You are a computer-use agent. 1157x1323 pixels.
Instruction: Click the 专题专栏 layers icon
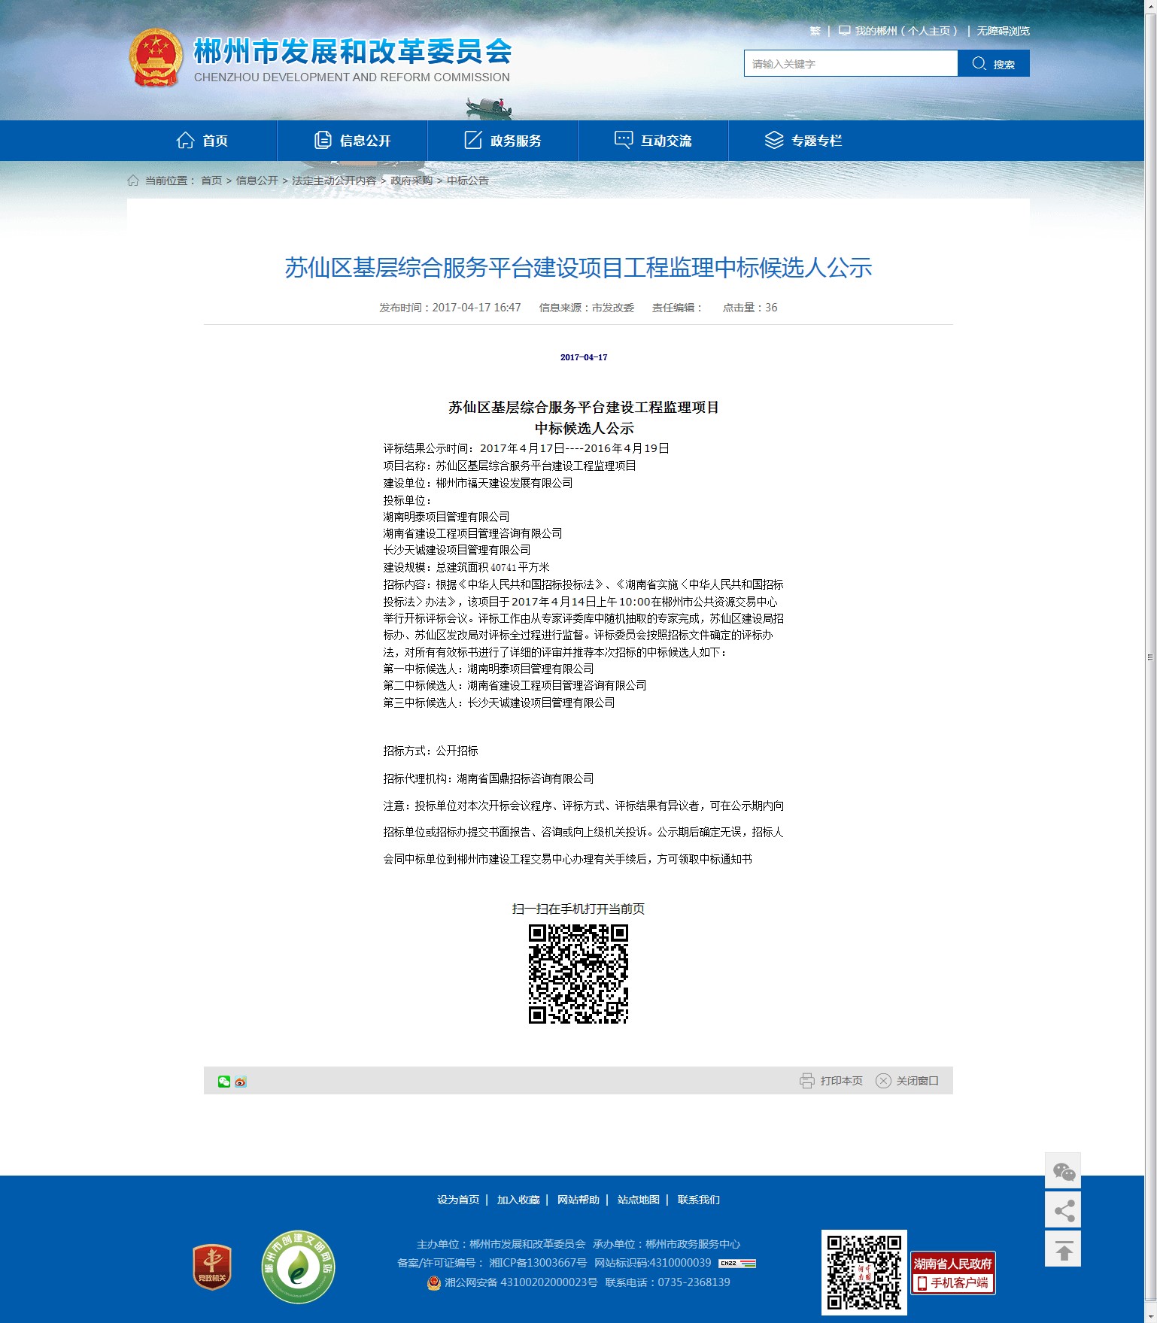click(774, 140)
